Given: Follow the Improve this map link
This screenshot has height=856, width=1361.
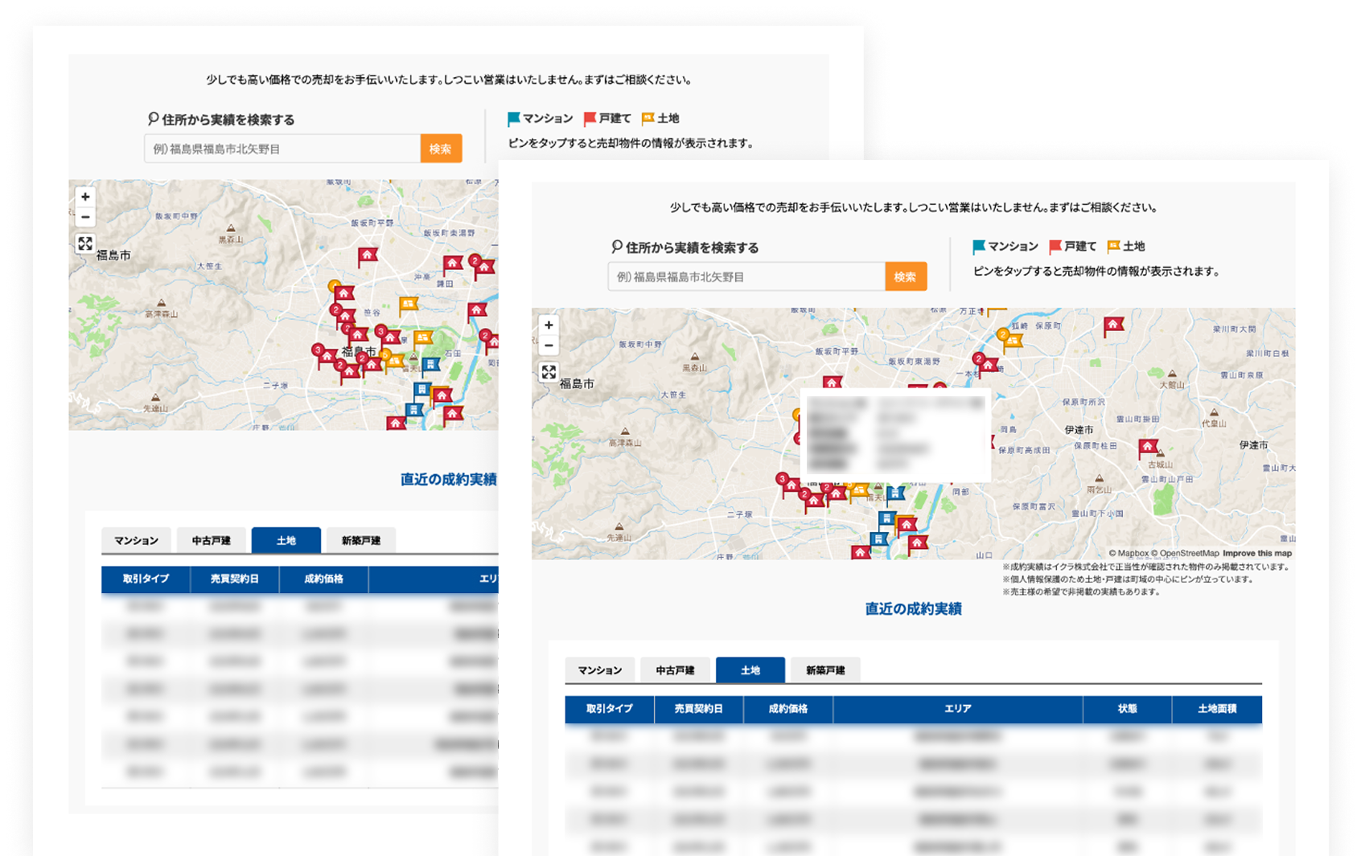Looking at the screenshot, I should point(1257,553).
